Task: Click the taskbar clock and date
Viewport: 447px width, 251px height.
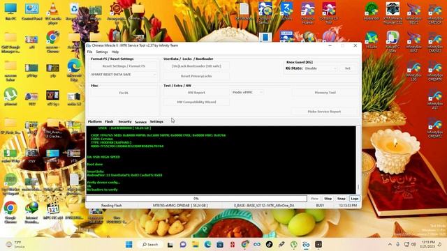Action: pyautogui.click(x=428, y=244)
